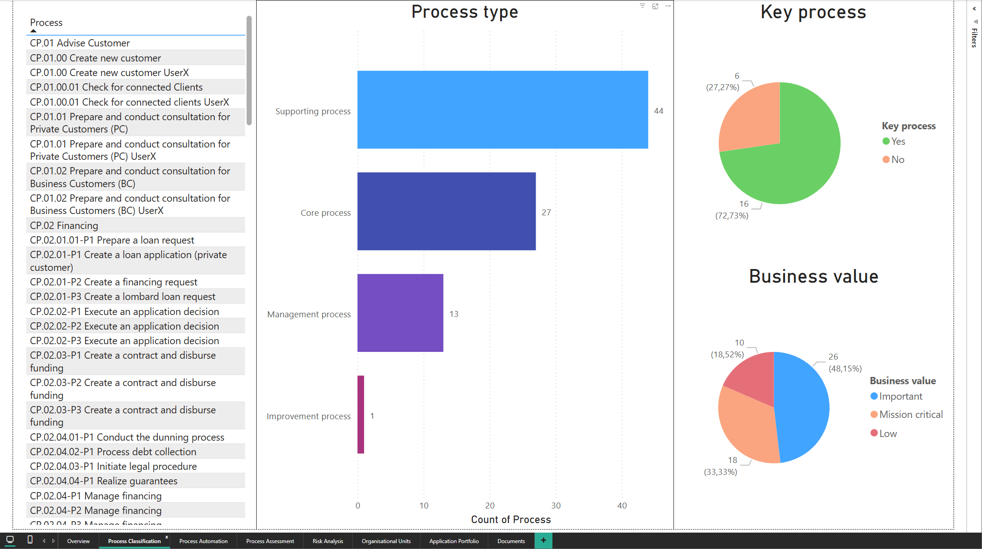Go to previous page tabs arrow
This screenshot has height=549, width=982.
(44, 541)
